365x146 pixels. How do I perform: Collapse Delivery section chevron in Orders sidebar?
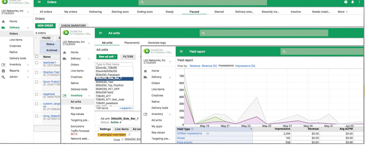(x=28, y=28)
